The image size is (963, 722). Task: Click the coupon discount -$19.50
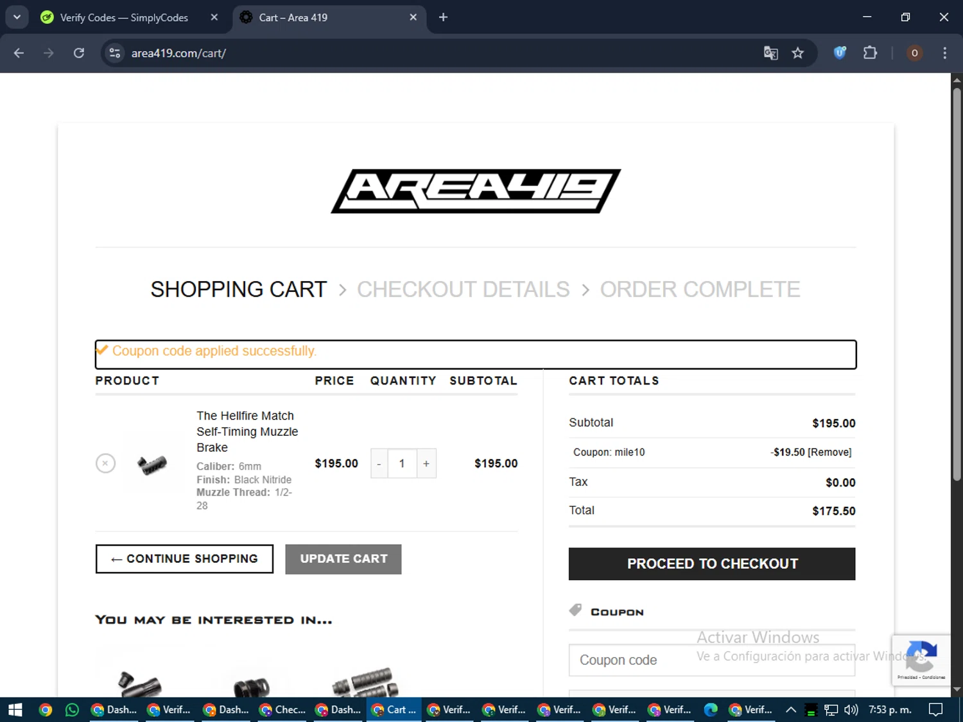click(788, 452)
